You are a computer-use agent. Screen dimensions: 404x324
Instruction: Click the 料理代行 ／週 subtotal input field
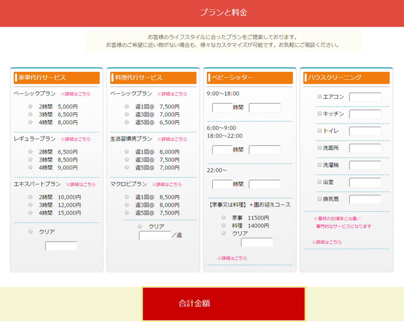pyautogui.click(x=155, y=235)
